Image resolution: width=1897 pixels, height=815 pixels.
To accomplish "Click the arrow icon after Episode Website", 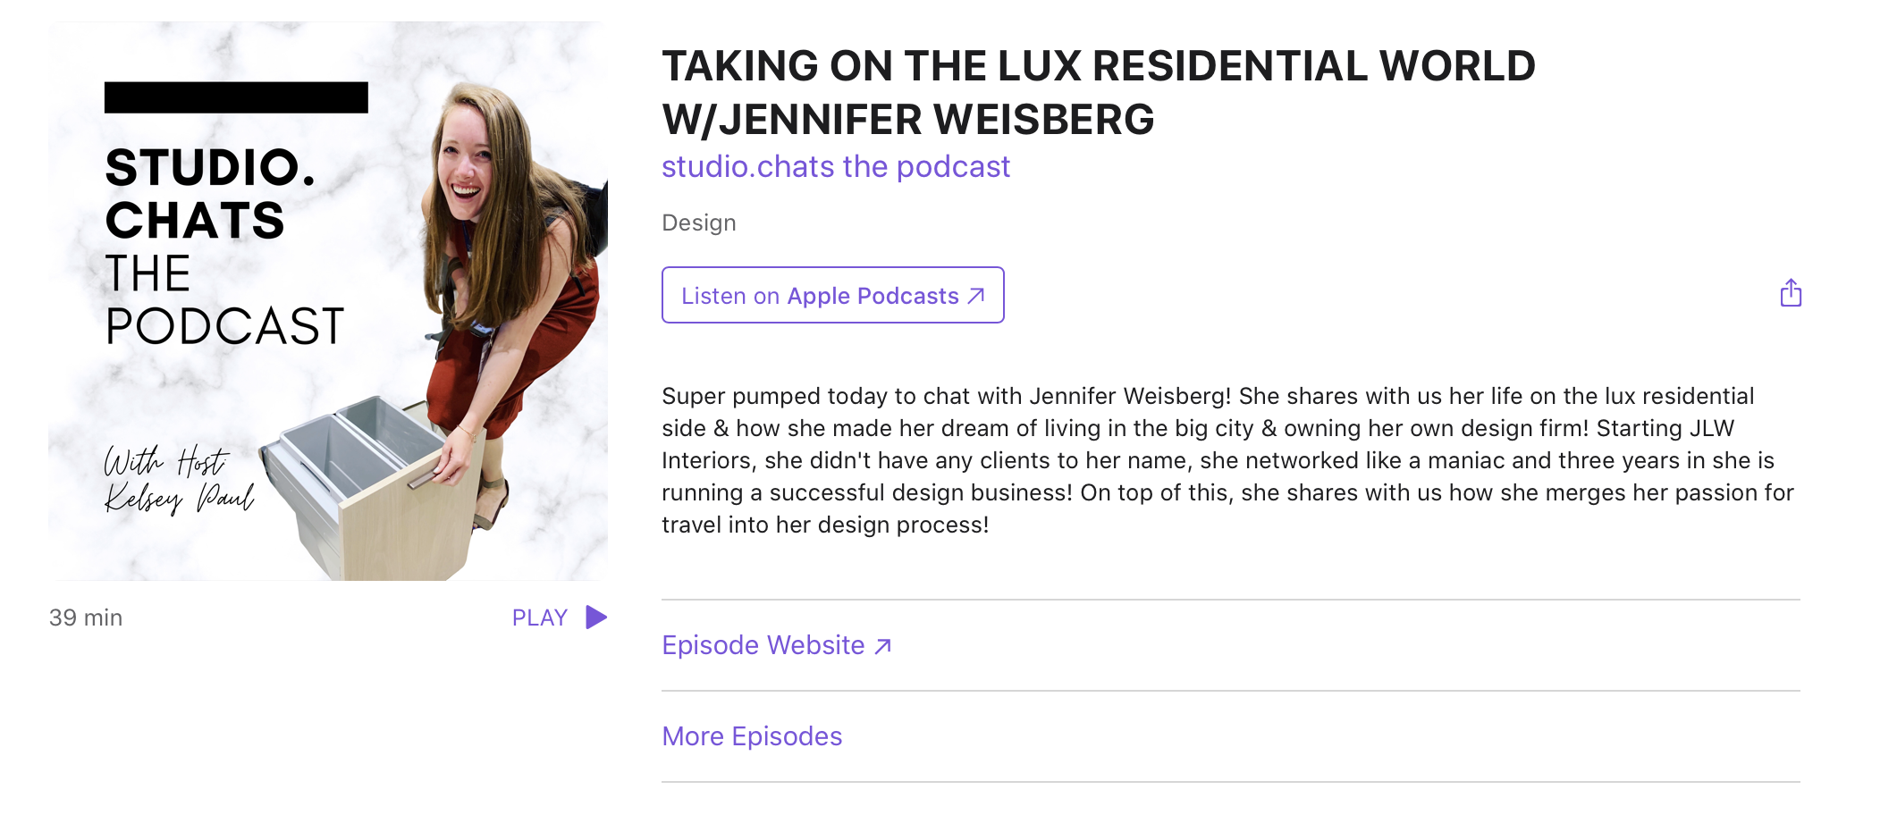I will coord(883,646).
